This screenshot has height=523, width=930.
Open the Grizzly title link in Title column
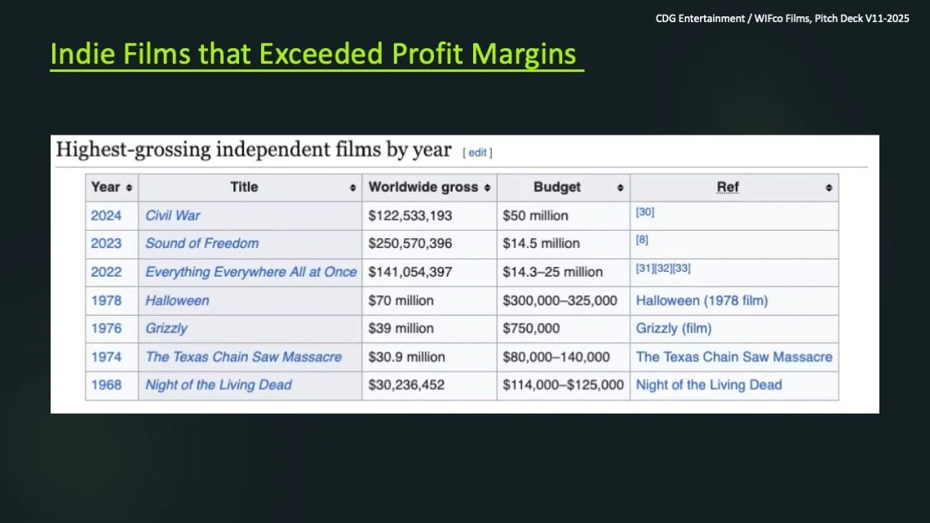pyautogui.click(x=166, y=328)
